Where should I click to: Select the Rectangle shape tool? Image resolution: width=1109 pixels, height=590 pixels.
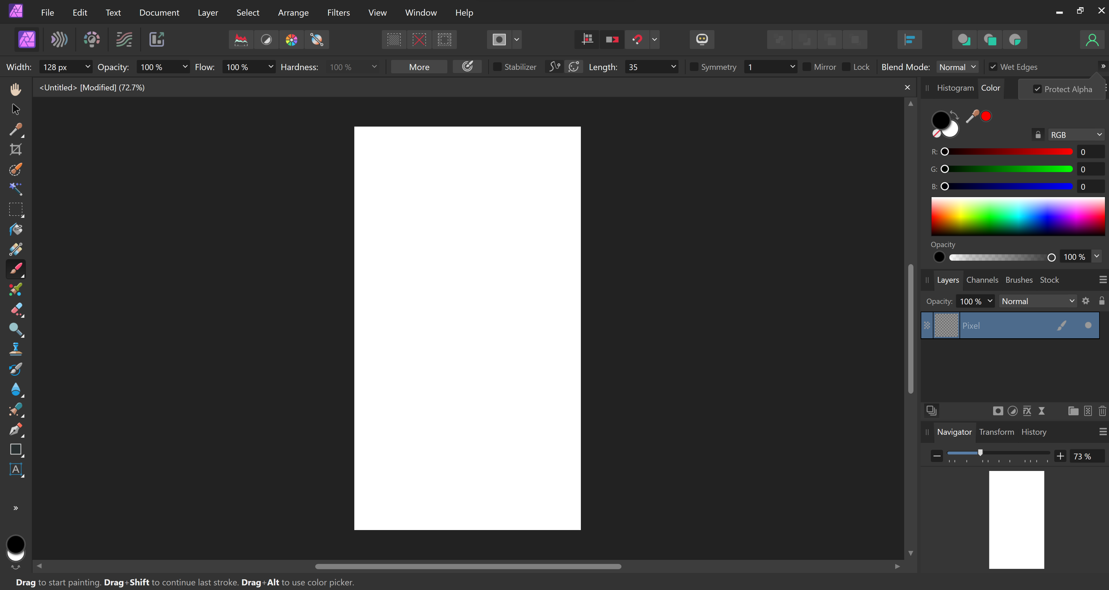tap(16, 449)
